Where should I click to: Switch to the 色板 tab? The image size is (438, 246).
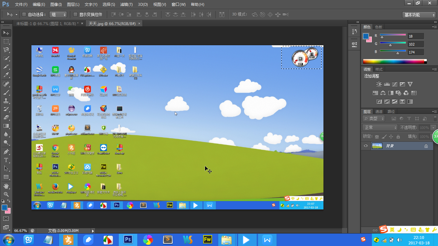(x=379, y=27)
